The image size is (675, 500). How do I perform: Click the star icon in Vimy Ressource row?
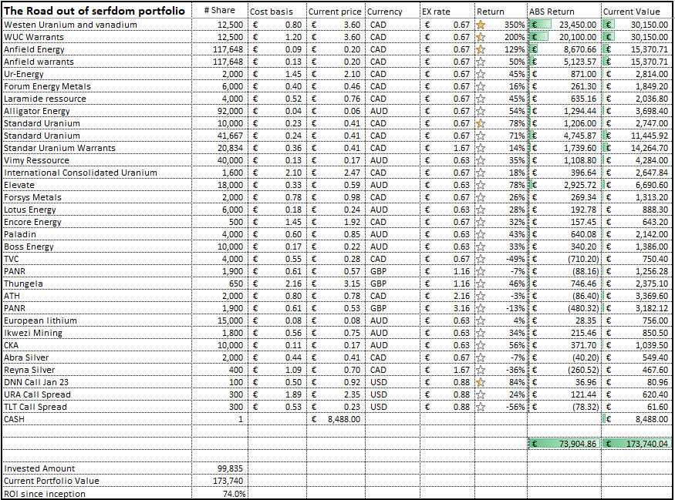tap(481, 161)
